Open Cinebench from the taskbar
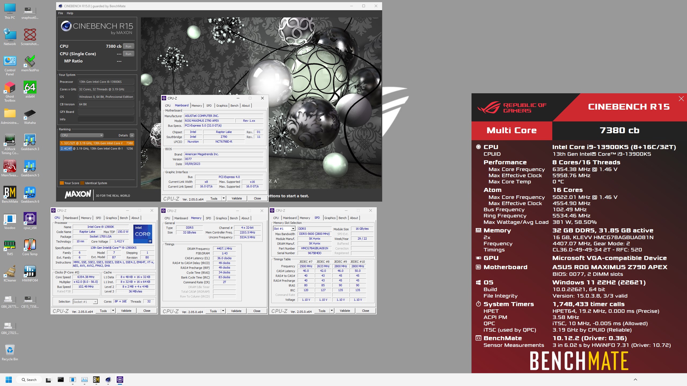This screenshot has height=386, width=687. coord(108,380)
